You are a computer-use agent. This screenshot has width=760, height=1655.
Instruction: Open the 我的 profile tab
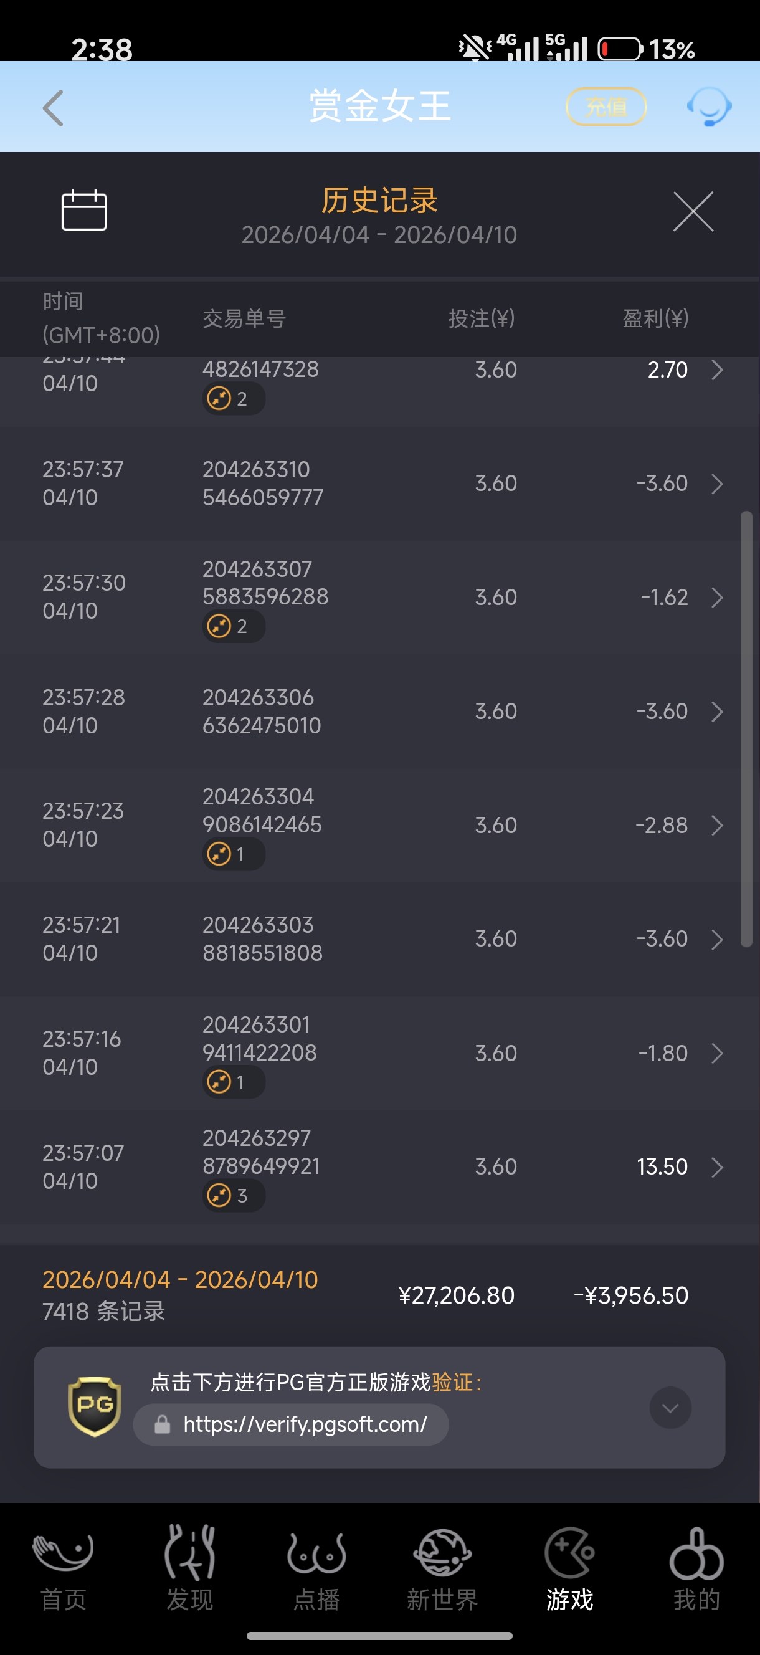coord(696,1568)
